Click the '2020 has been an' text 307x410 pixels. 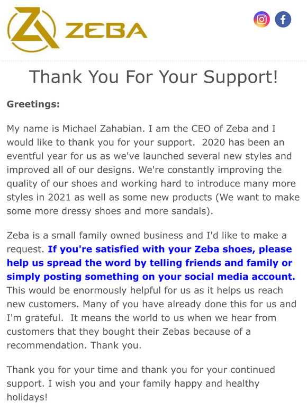pyautogui.click(x=243, y=142)
